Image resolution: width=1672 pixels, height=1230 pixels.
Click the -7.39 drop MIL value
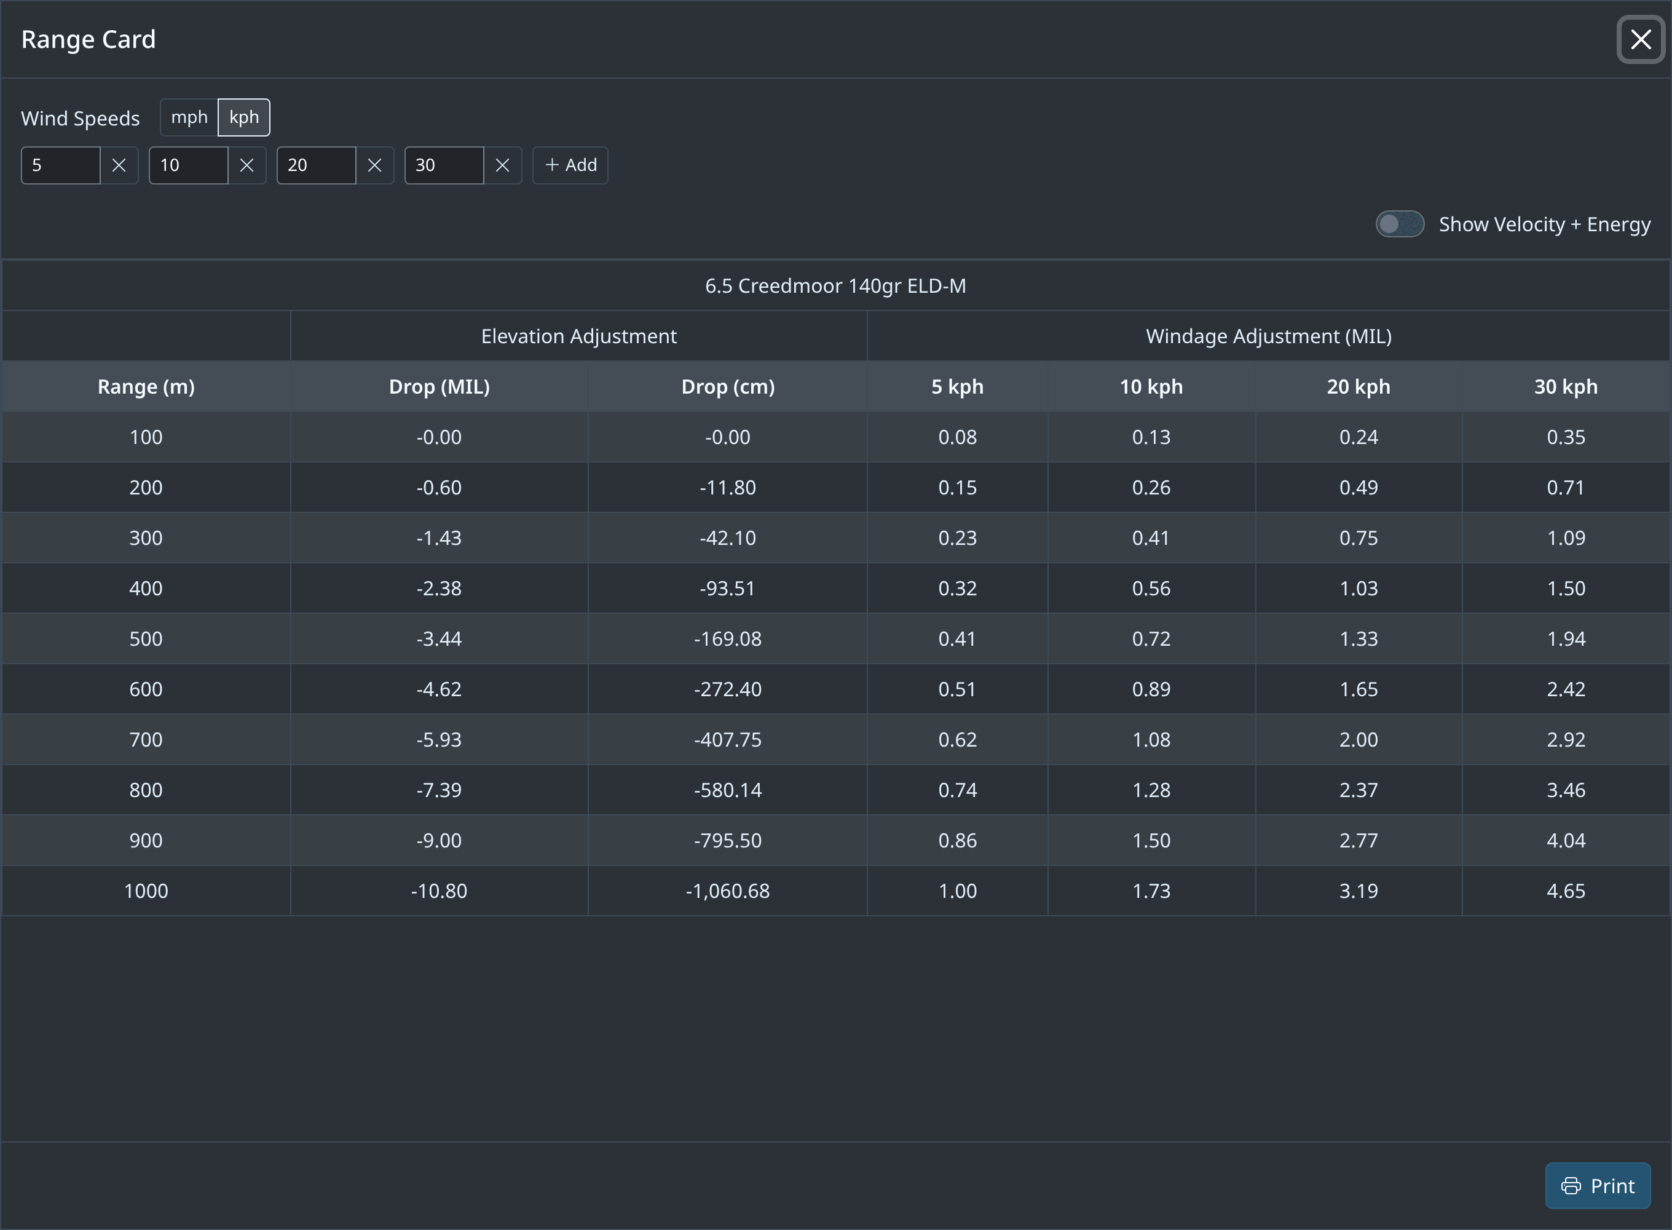click(439, 790)
